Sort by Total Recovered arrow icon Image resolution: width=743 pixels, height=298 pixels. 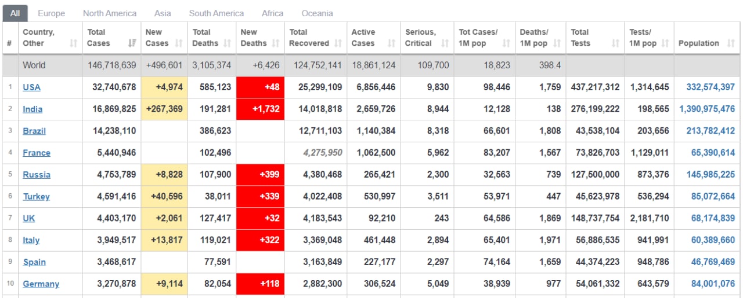(x=338, y=43)
